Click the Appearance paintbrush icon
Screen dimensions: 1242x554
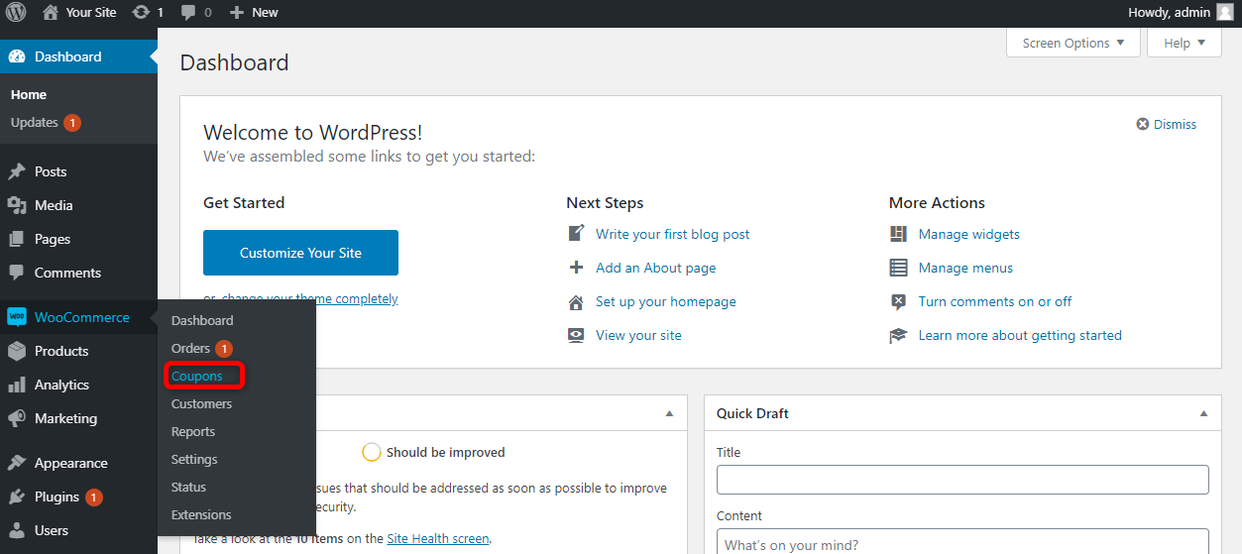click(17, 463)
